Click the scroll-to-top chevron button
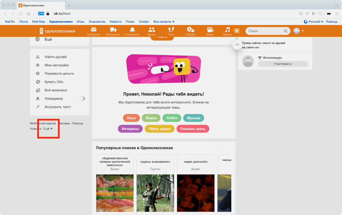 click(237, 45)
